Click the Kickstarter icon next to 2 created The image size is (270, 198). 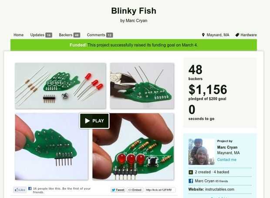[x=191, y=172]
